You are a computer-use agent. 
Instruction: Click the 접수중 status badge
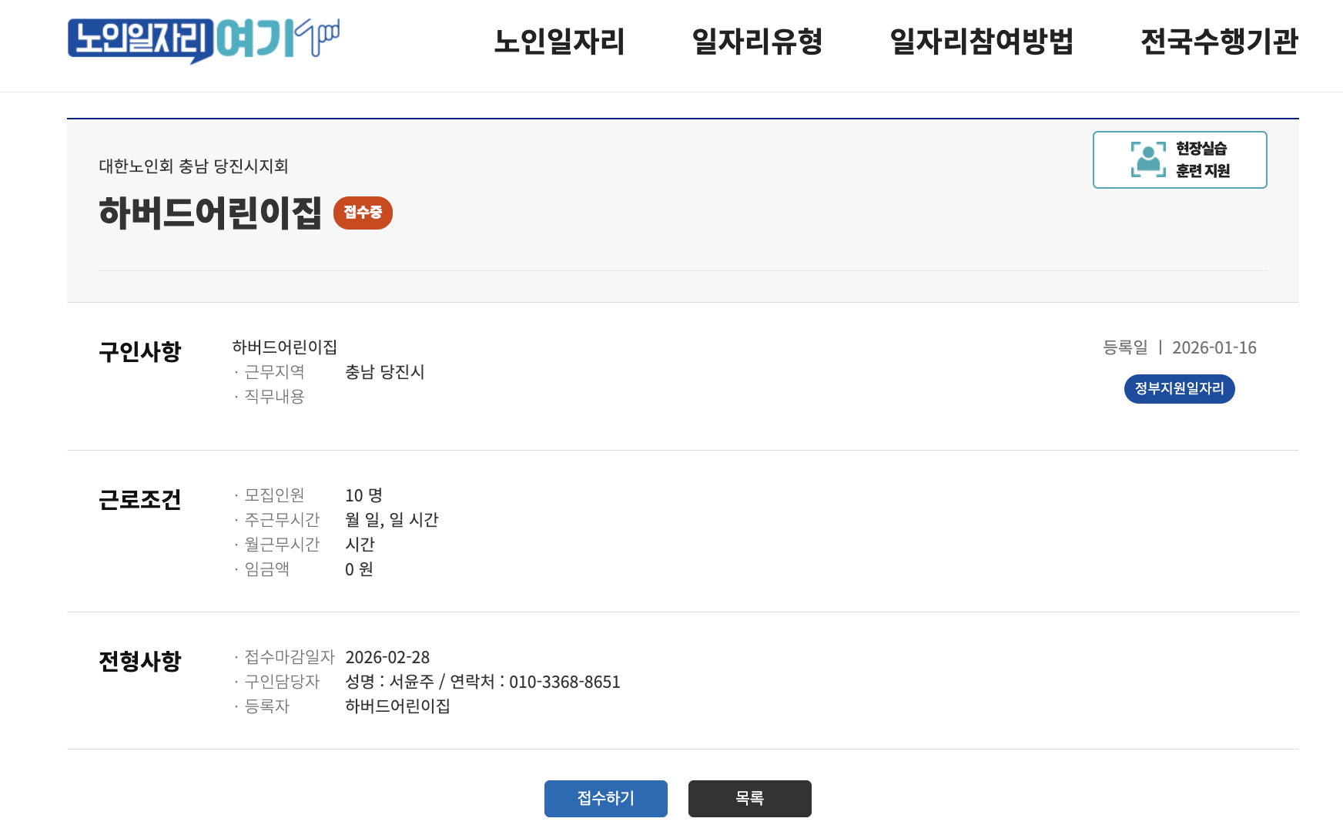tap(362, 213)
